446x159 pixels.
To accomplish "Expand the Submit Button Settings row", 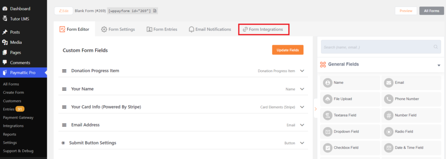I will [302, 143].
